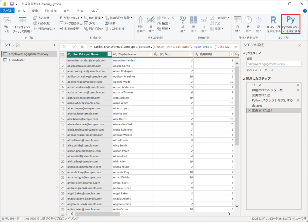Open Replace Values (値の置換) dropdown
The height and width of the screenshot is (222, 308).
coord(94,18)
